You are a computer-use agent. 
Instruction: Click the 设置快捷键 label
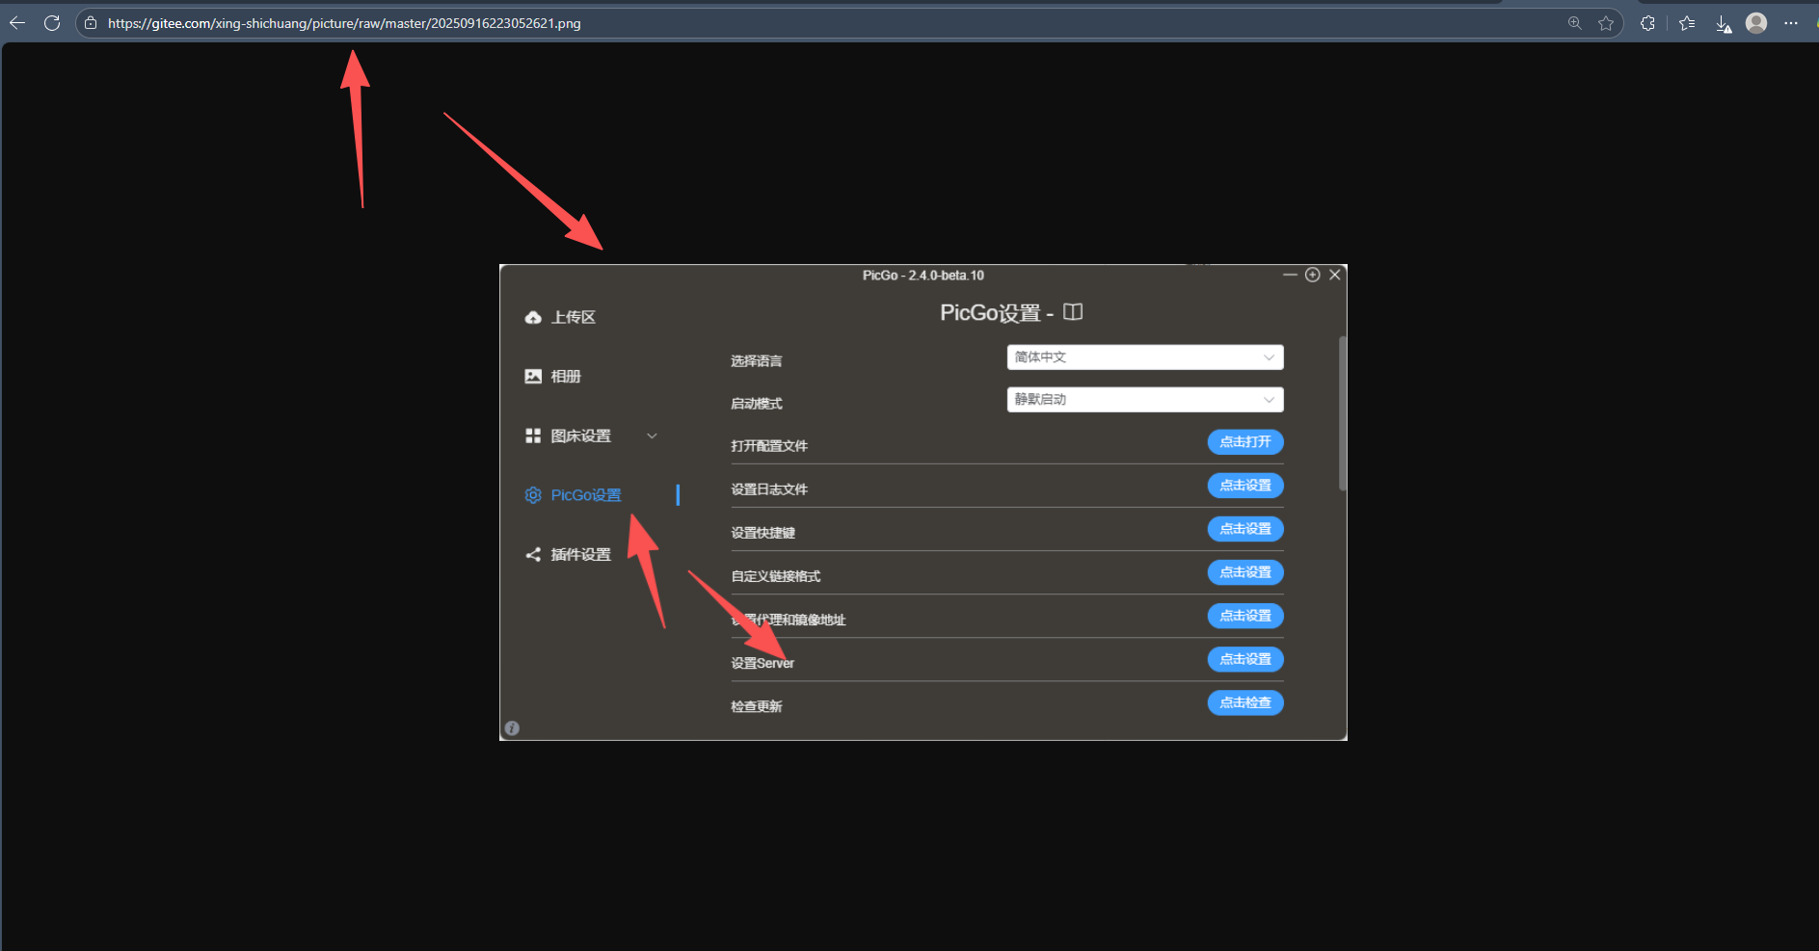point(763,533)
